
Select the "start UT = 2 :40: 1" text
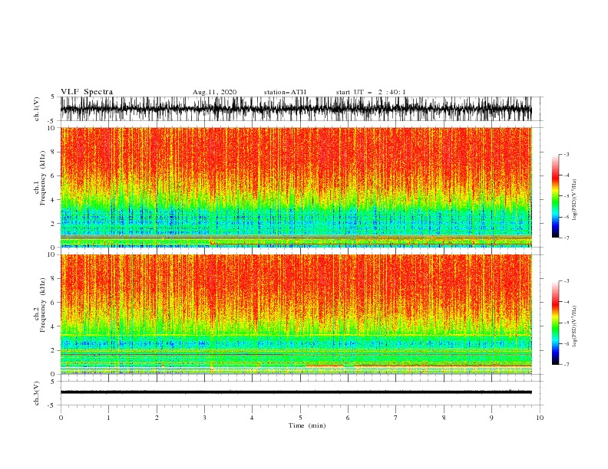371,92
